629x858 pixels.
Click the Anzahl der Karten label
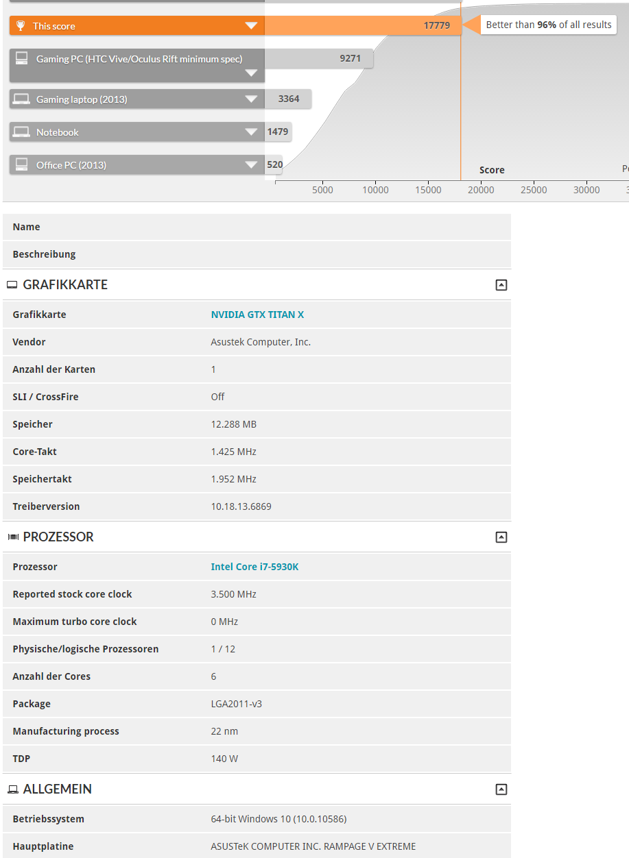pyautogui.click(x=54, y=369)
